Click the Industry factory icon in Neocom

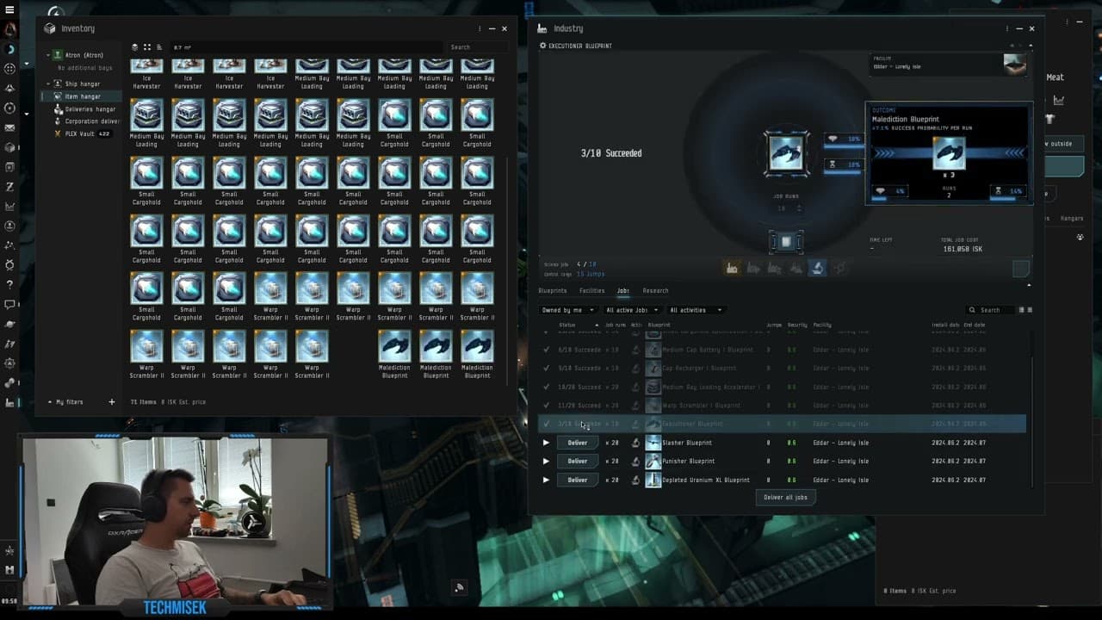9,402
